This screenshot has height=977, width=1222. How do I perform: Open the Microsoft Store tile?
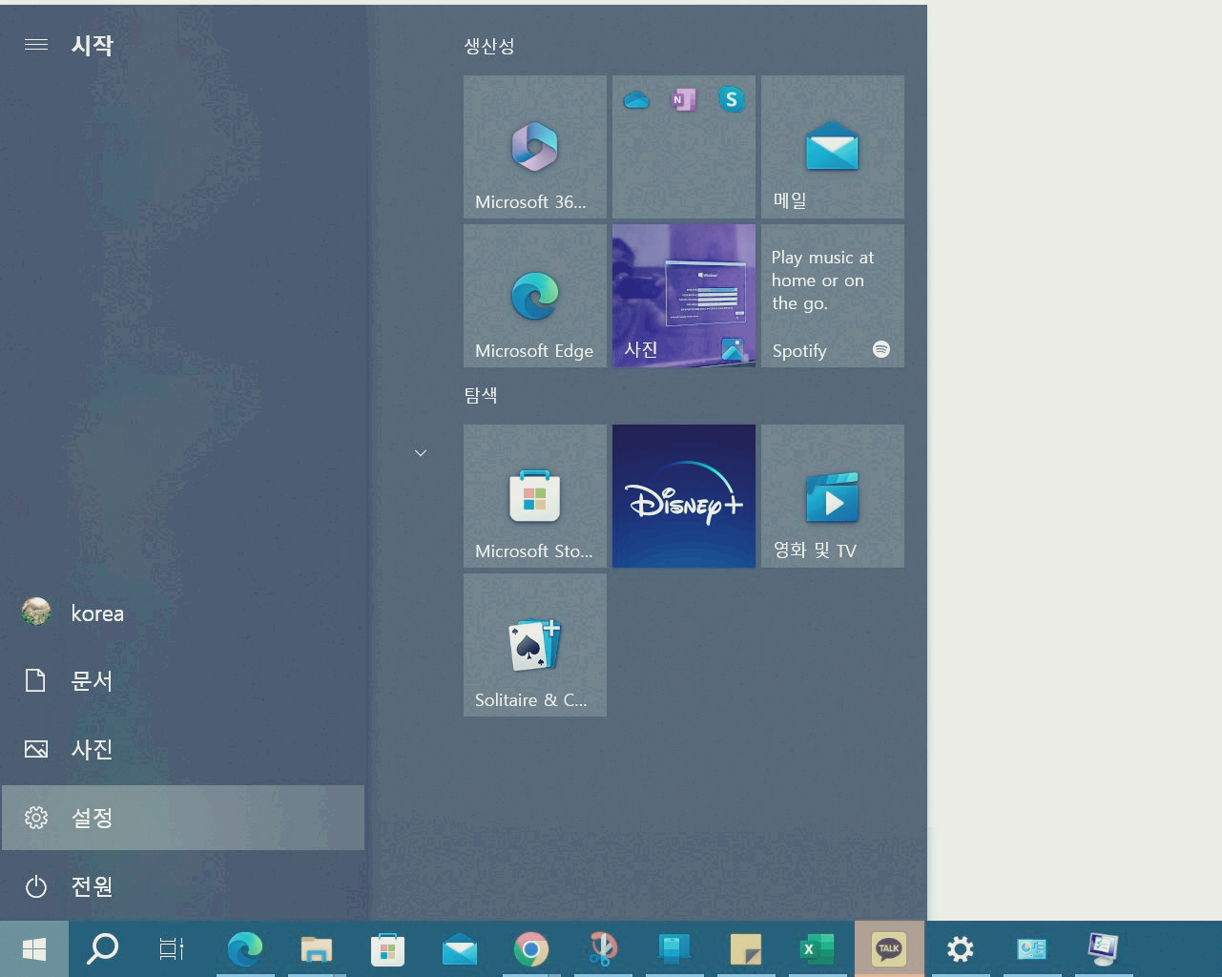point(535,496)
